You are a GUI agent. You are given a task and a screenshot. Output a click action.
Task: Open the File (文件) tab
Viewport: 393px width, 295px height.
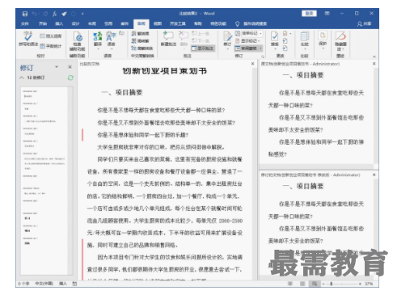pyautogui.click(x=24, y=23)
